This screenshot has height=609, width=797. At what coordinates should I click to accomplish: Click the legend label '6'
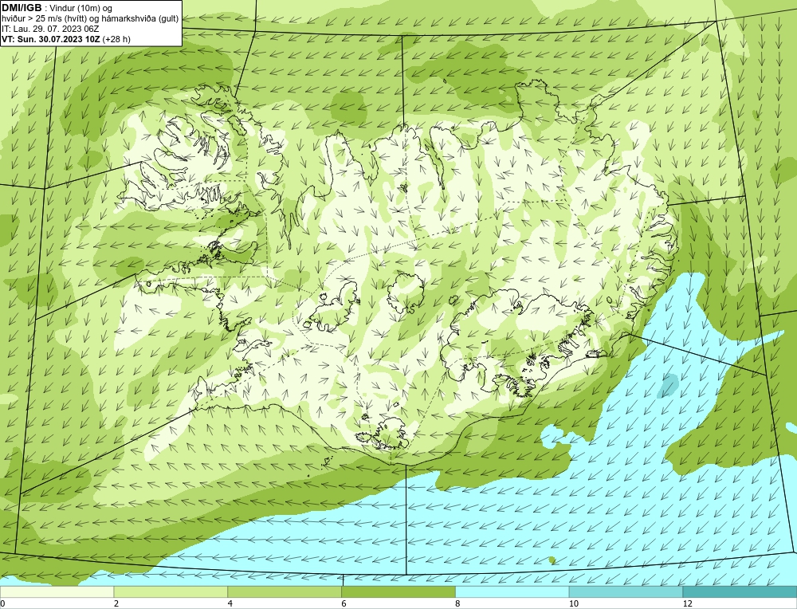pos(344,603)
